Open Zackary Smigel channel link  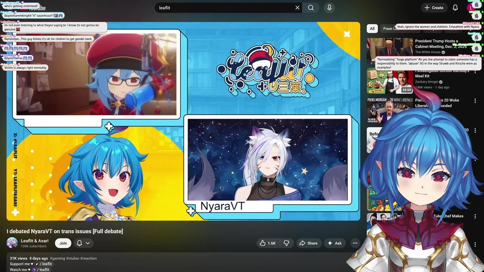tap(427, 82)
